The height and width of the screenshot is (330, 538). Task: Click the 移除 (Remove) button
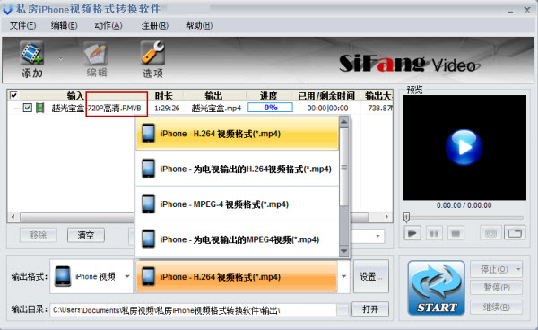click(39, 235)
